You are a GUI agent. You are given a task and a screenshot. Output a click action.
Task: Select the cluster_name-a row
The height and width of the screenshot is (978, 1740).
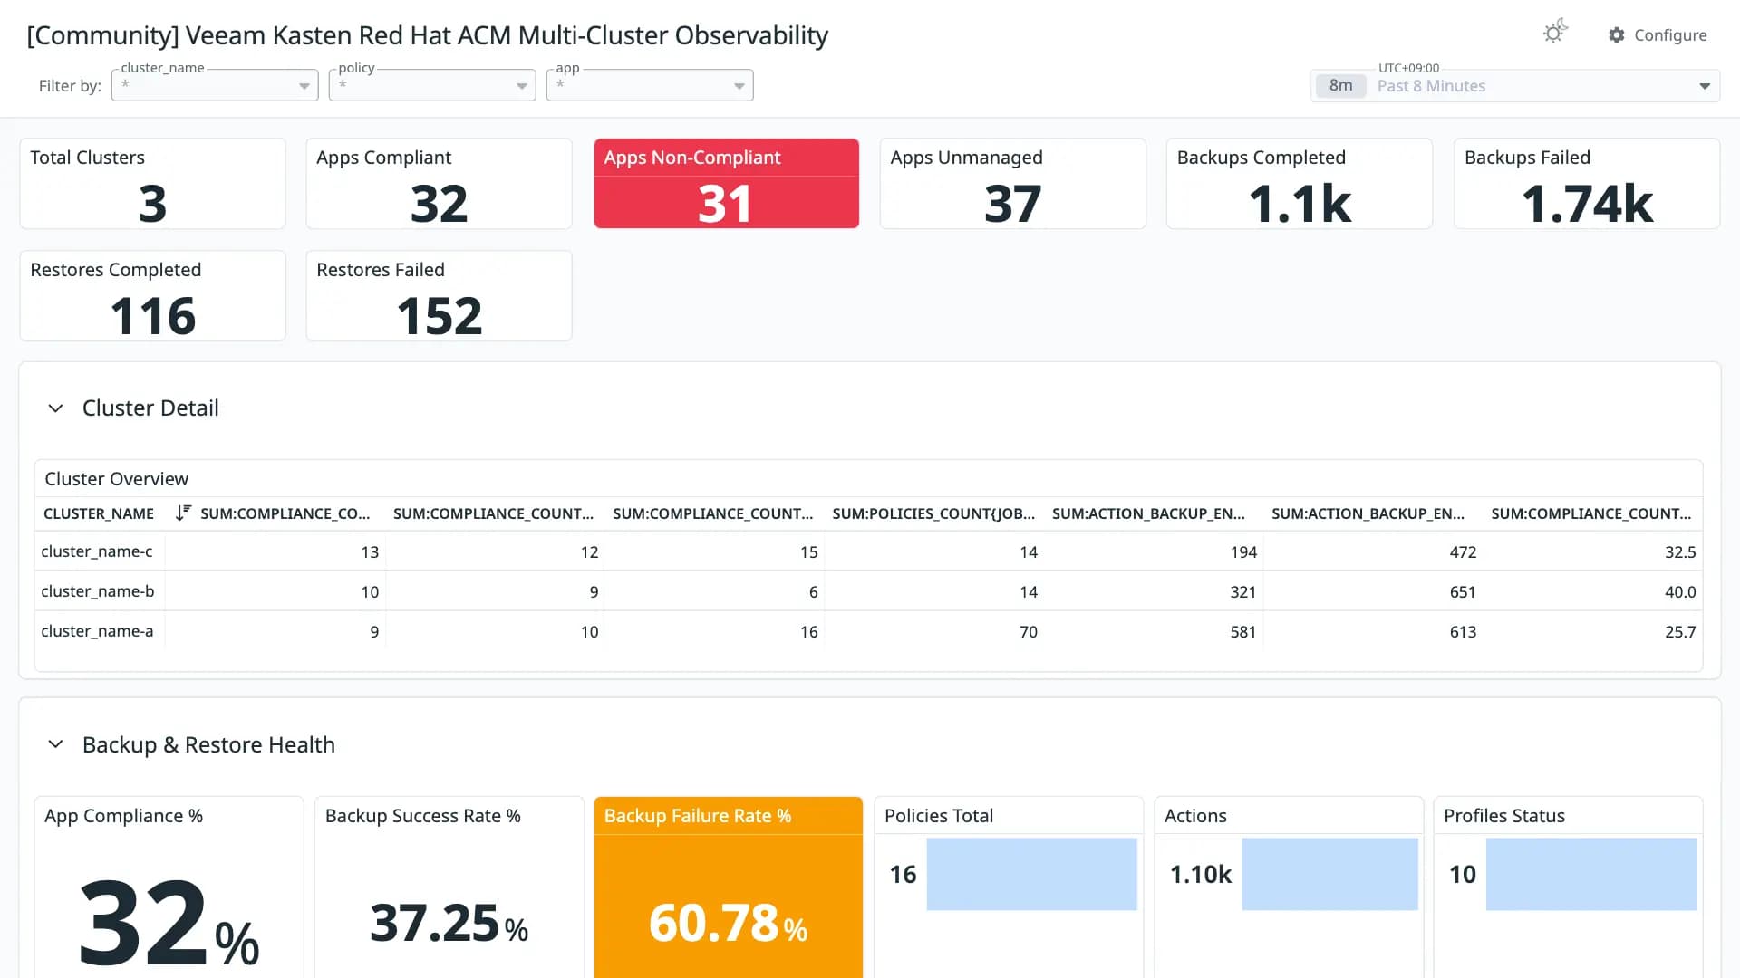[868, 631]
